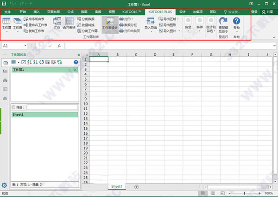Screen dimensions: 278x197
Task: Select Sheet1 in the pane list
Action: click(x=44, y=114)
